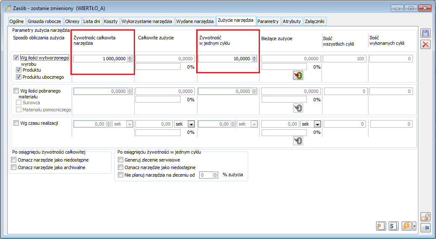436x239 pixels.
Task: Click spinner of % zużycia threshold field
Action: pyautogui.click(x=215, y=175)
